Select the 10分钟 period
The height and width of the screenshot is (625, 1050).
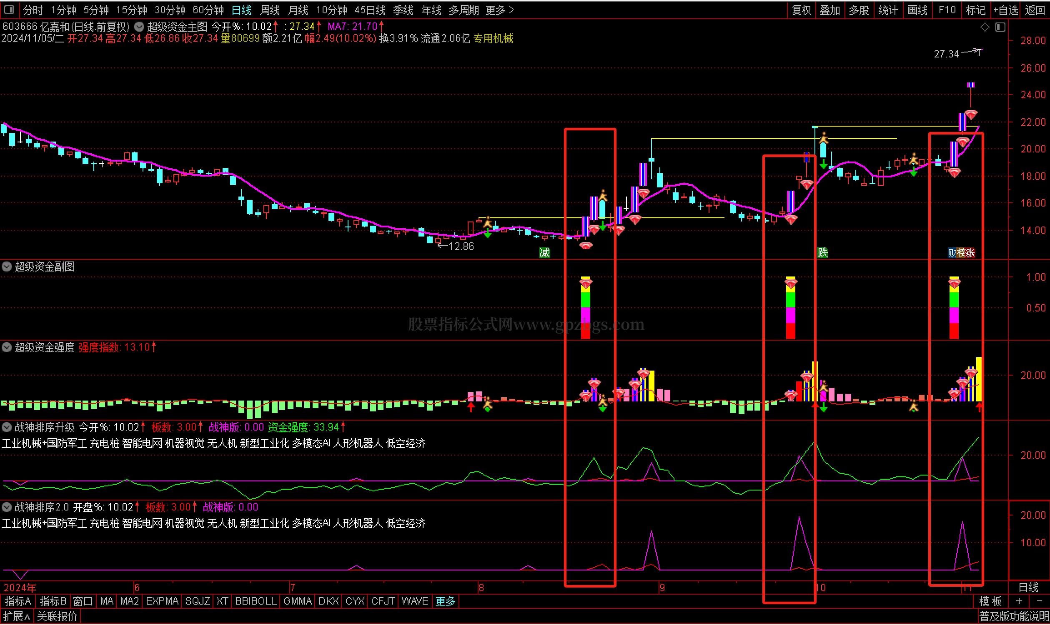pos(332,10)
